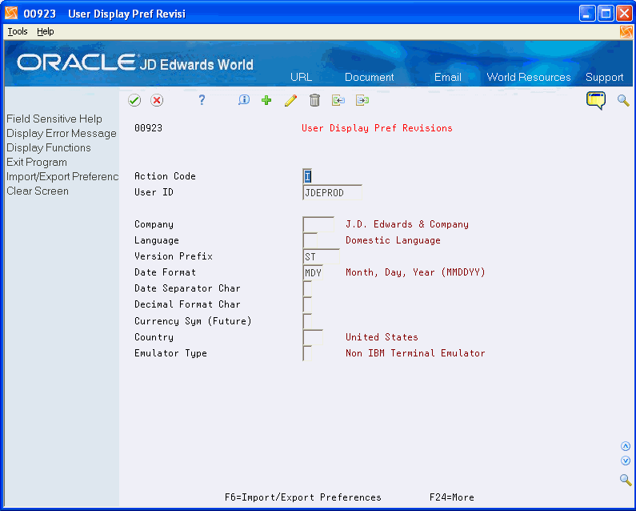Click 'United States' country description
Screen dimensions: 636x511
pos(382,337)
